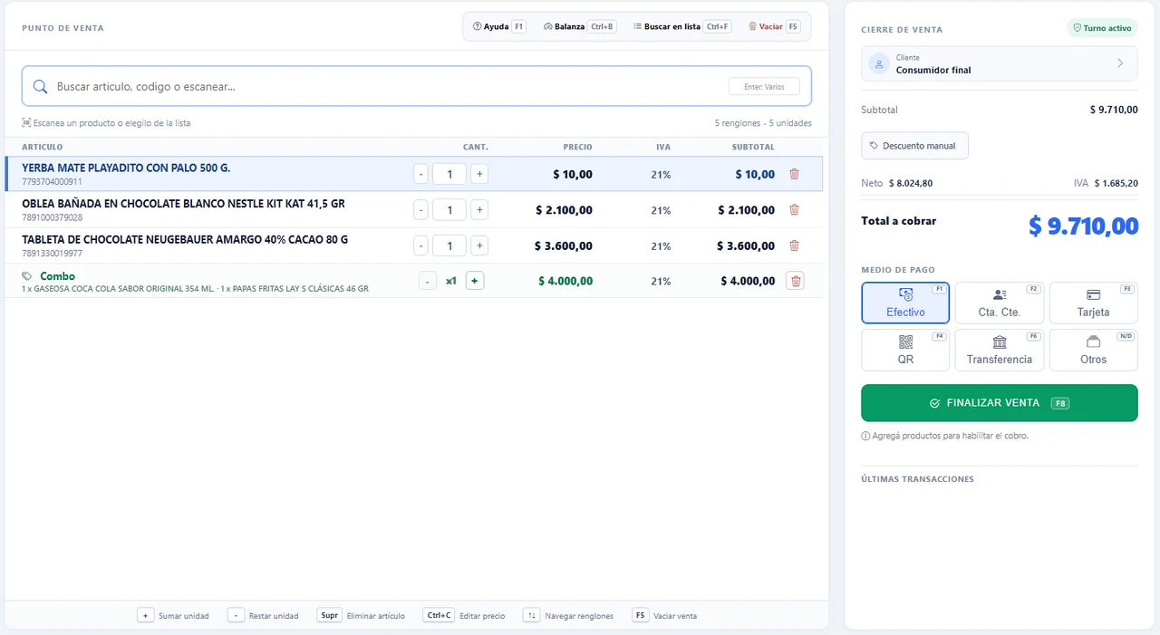Click Yerba Mate price $ 10,00

(x=573, y=174)
